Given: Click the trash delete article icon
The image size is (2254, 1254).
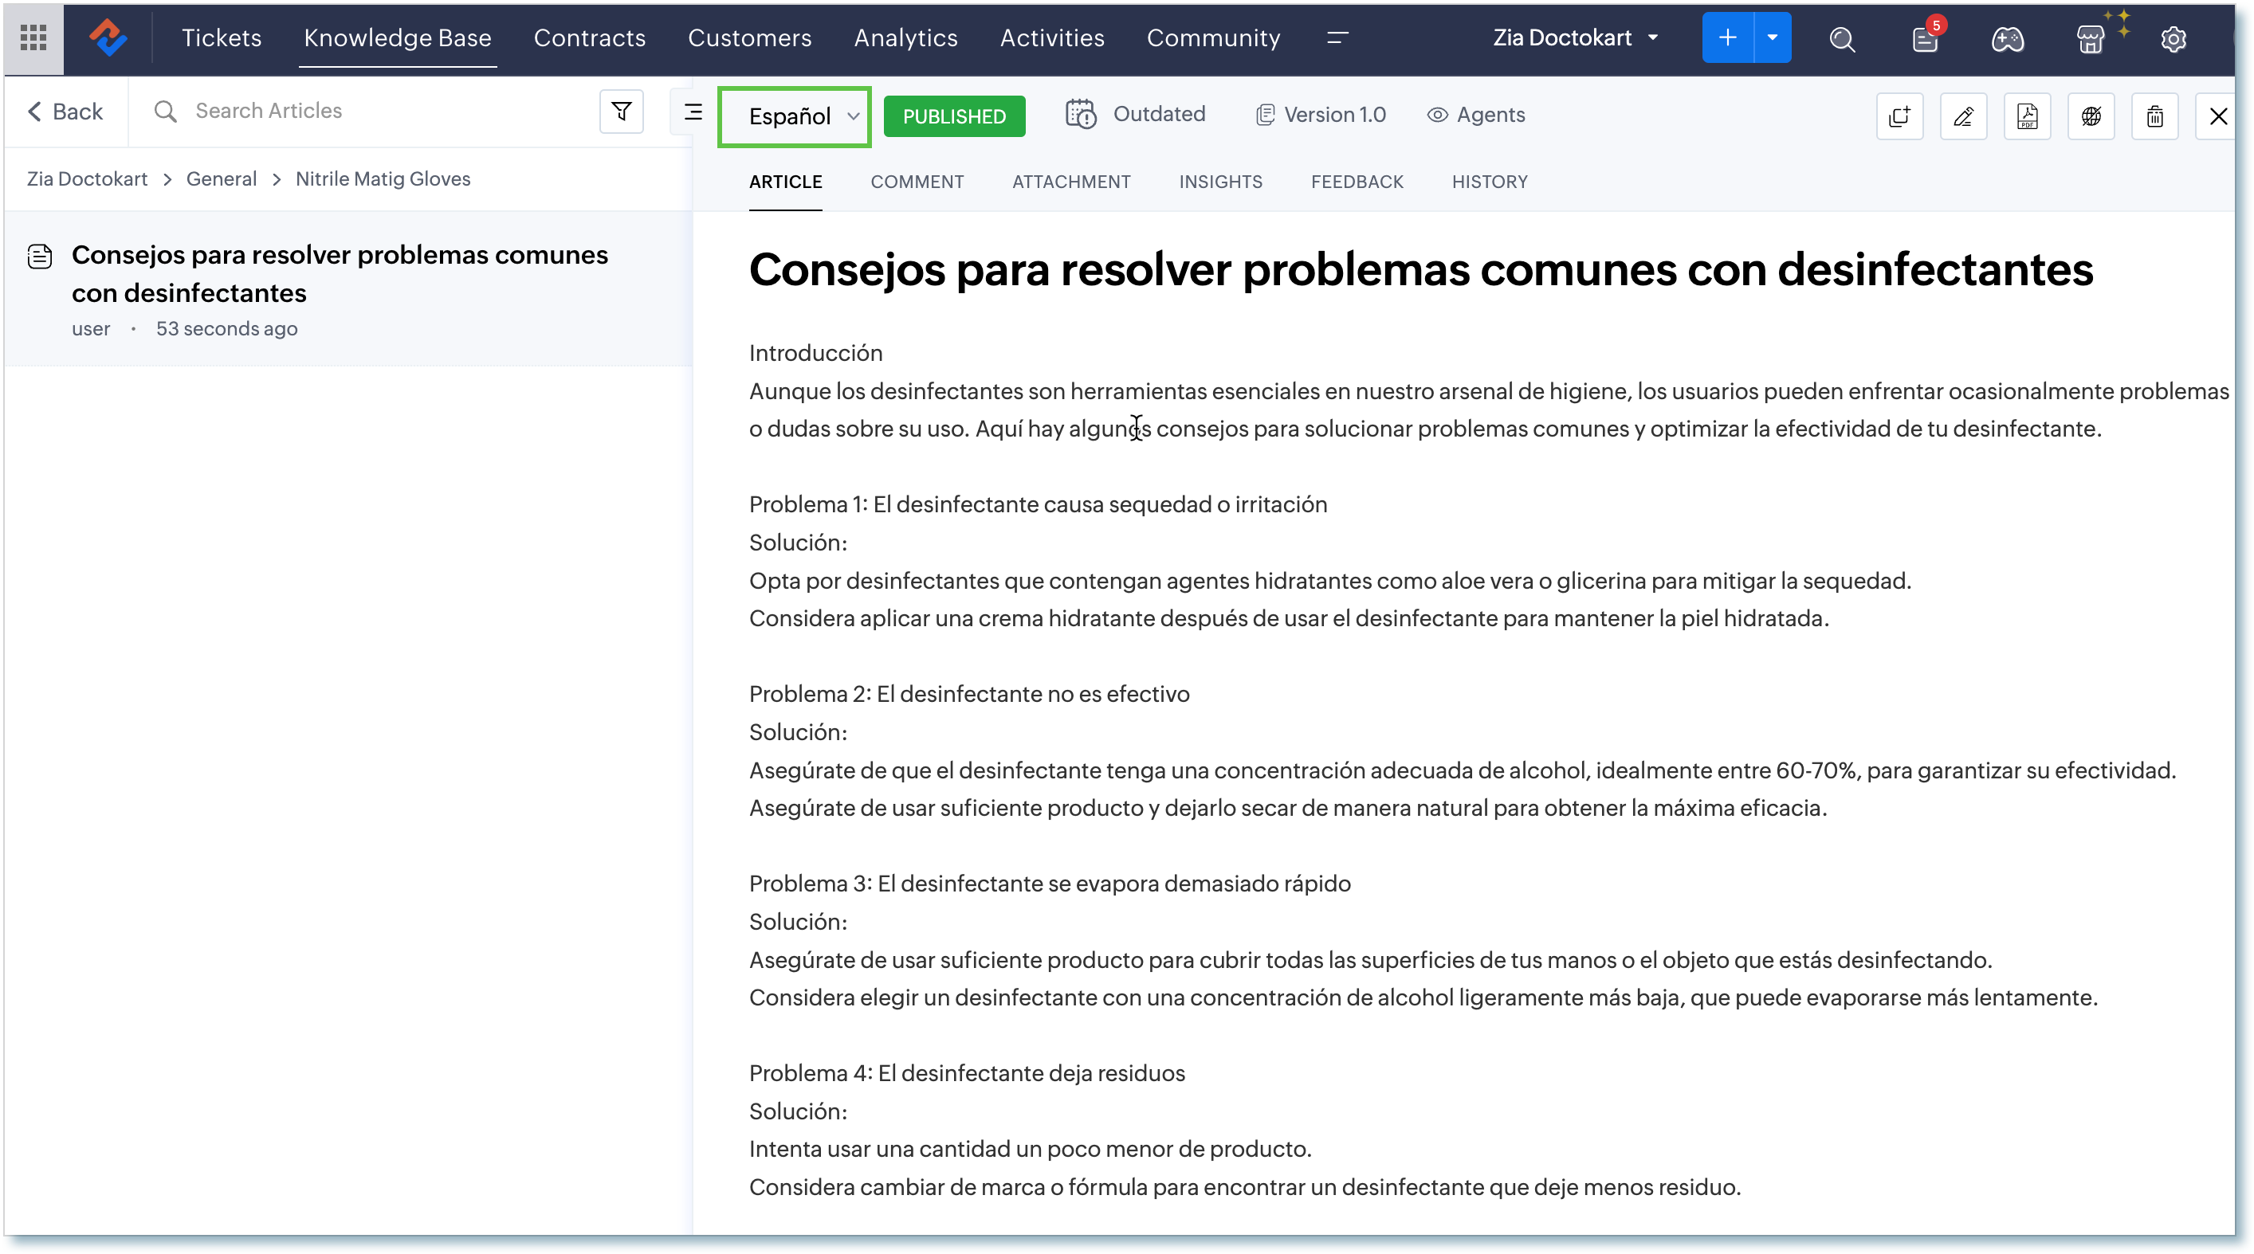Looking at the screenshot, I should 2154,116.
